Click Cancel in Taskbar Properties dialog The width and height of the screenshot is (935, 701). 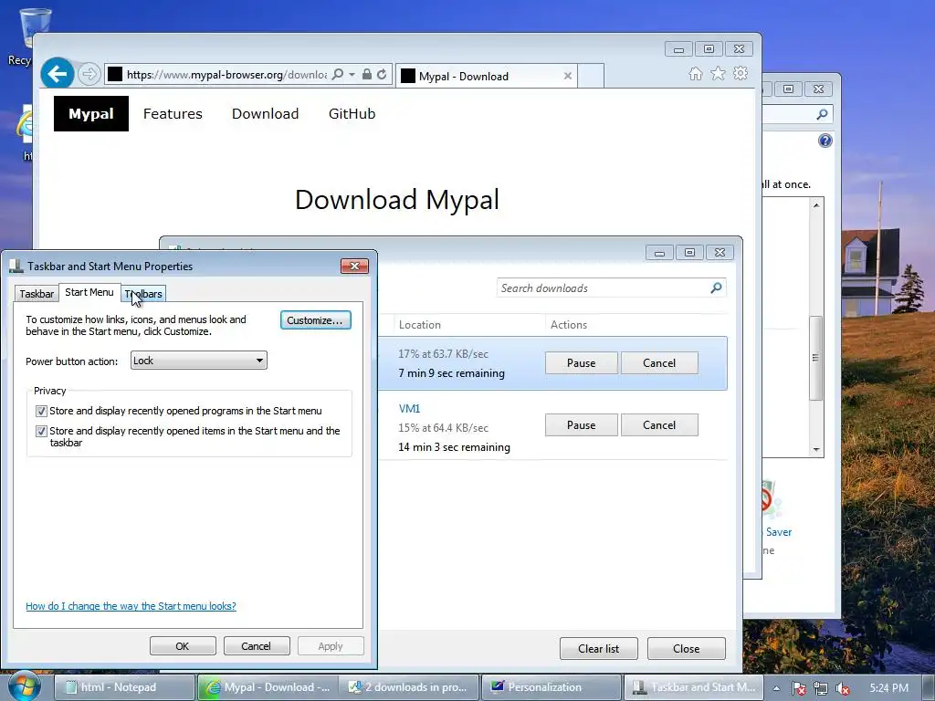(257, 646)
